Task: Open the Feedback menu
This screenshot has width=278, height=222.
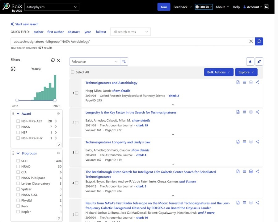Action: [183, 7]
